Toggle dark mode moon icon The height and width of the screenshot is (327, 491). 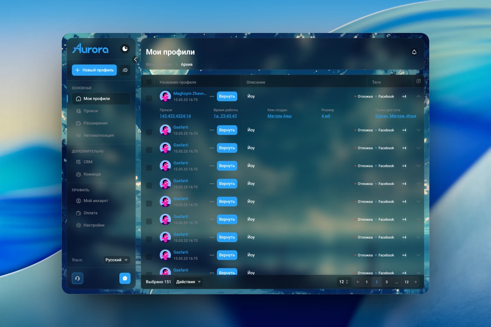[125, 49]
